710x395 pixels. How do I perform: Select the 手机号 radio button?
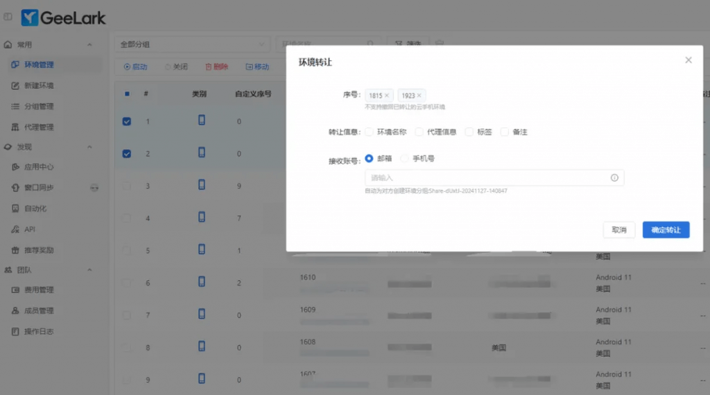tap(405, 159)
